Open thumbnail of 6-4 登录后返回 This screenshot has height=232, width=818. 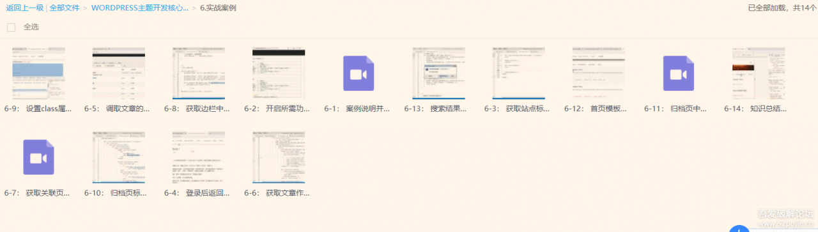tap(198, 157)
